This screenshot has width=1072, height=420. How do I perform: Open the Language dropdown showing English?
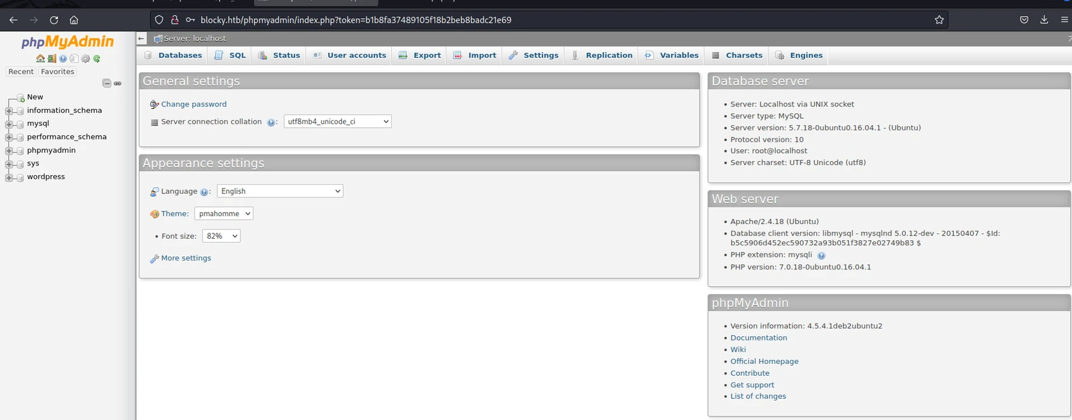tap(280, 191)
